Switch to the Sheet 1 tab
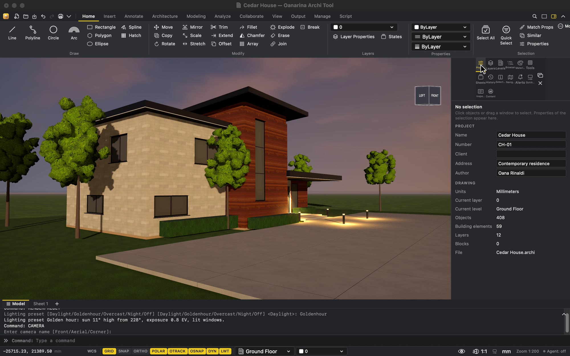The height and width of the screenshot is (356, 570). [41, 304]
